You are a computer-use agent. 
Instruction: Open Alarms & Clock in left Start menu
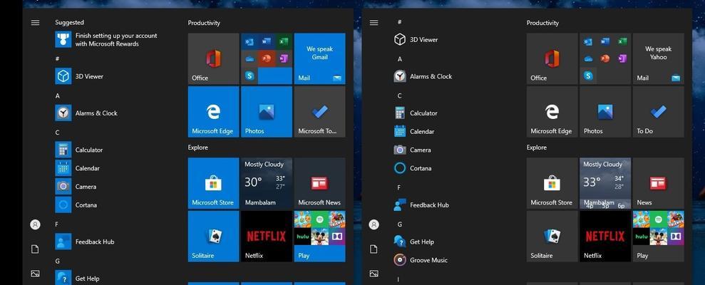[x=86, y=113]
